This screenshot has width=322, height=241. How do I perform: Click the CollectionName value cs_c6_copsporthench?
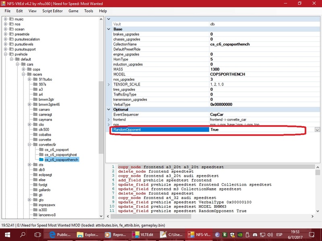(x=264, y=44)
